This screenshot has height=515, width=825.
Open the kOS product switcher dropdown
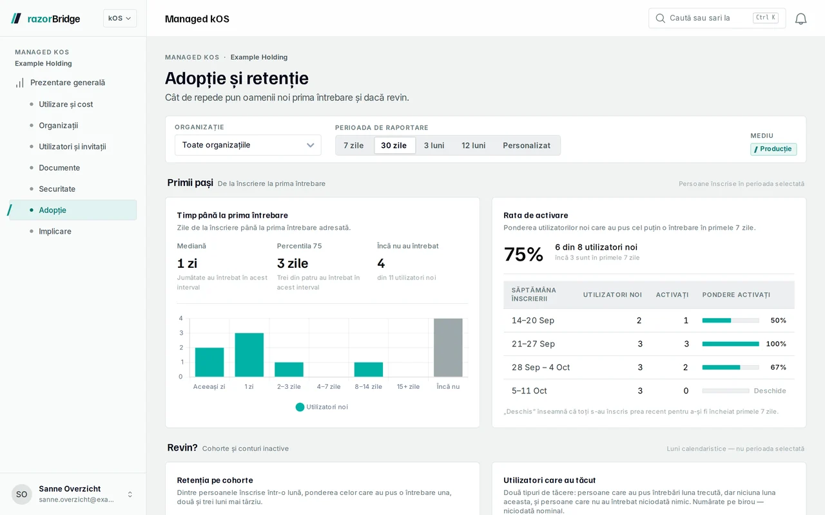pos(120,18)
